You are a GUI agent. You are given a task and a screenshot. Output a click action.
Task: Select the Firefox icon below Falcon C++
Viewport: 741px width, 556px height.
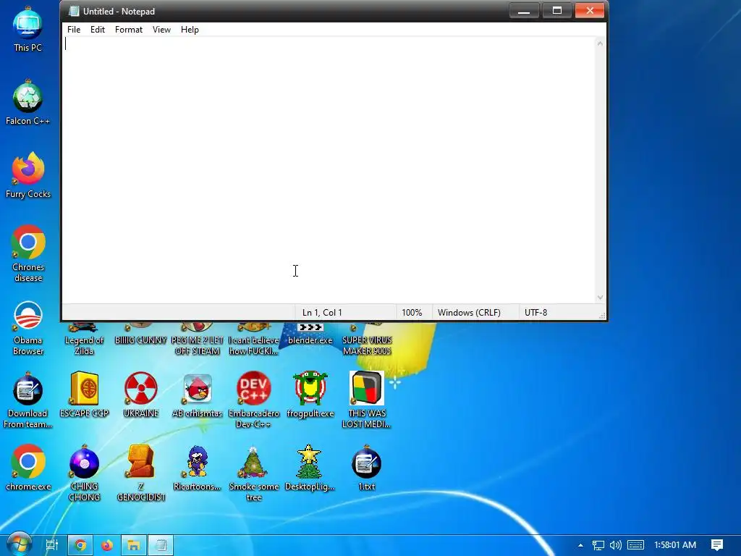pos(28,175)
